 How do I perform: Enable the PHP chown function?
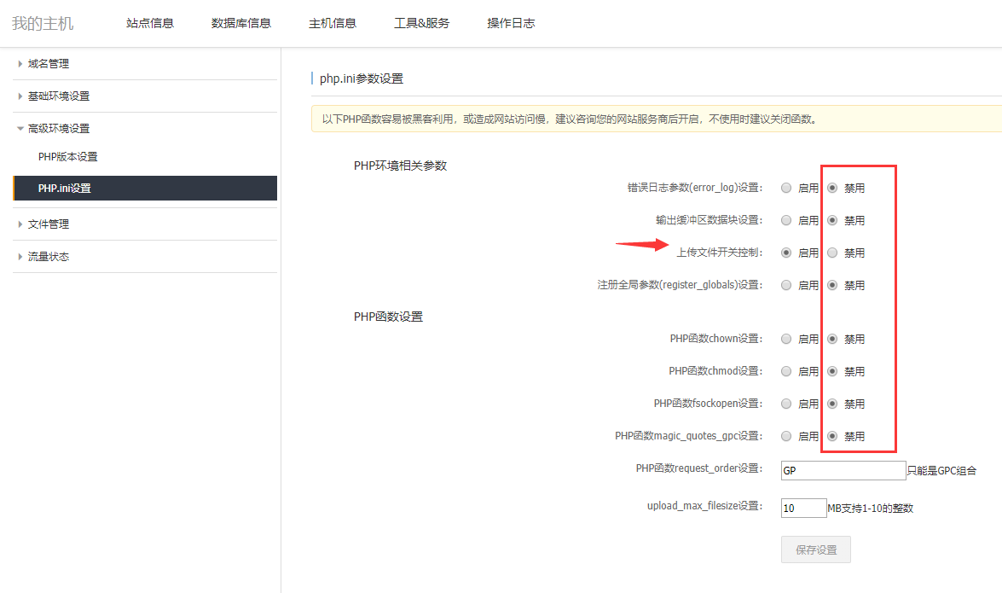785,339
